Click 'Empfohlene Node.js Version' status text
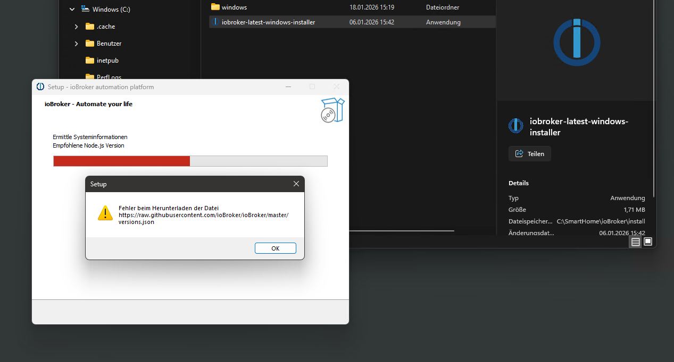 tap(88, 145)
